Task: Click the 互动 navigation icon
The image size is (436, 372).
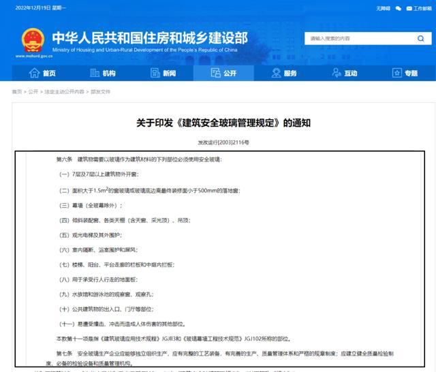Action: point(334,74)
